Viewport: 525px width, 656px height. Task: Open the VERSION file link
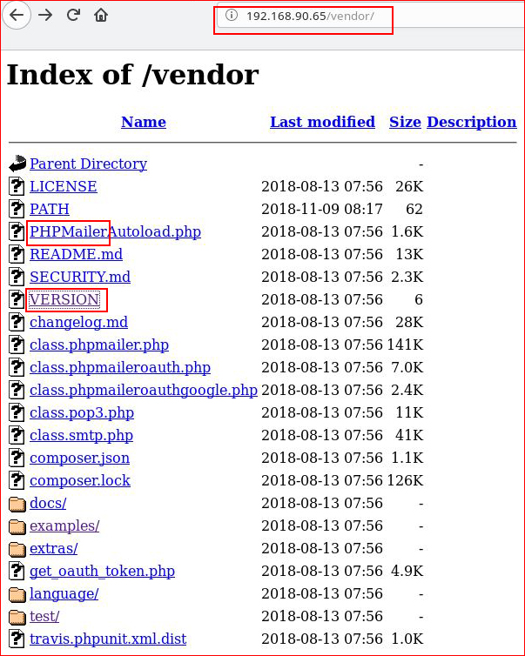click(x=64, y=299)
